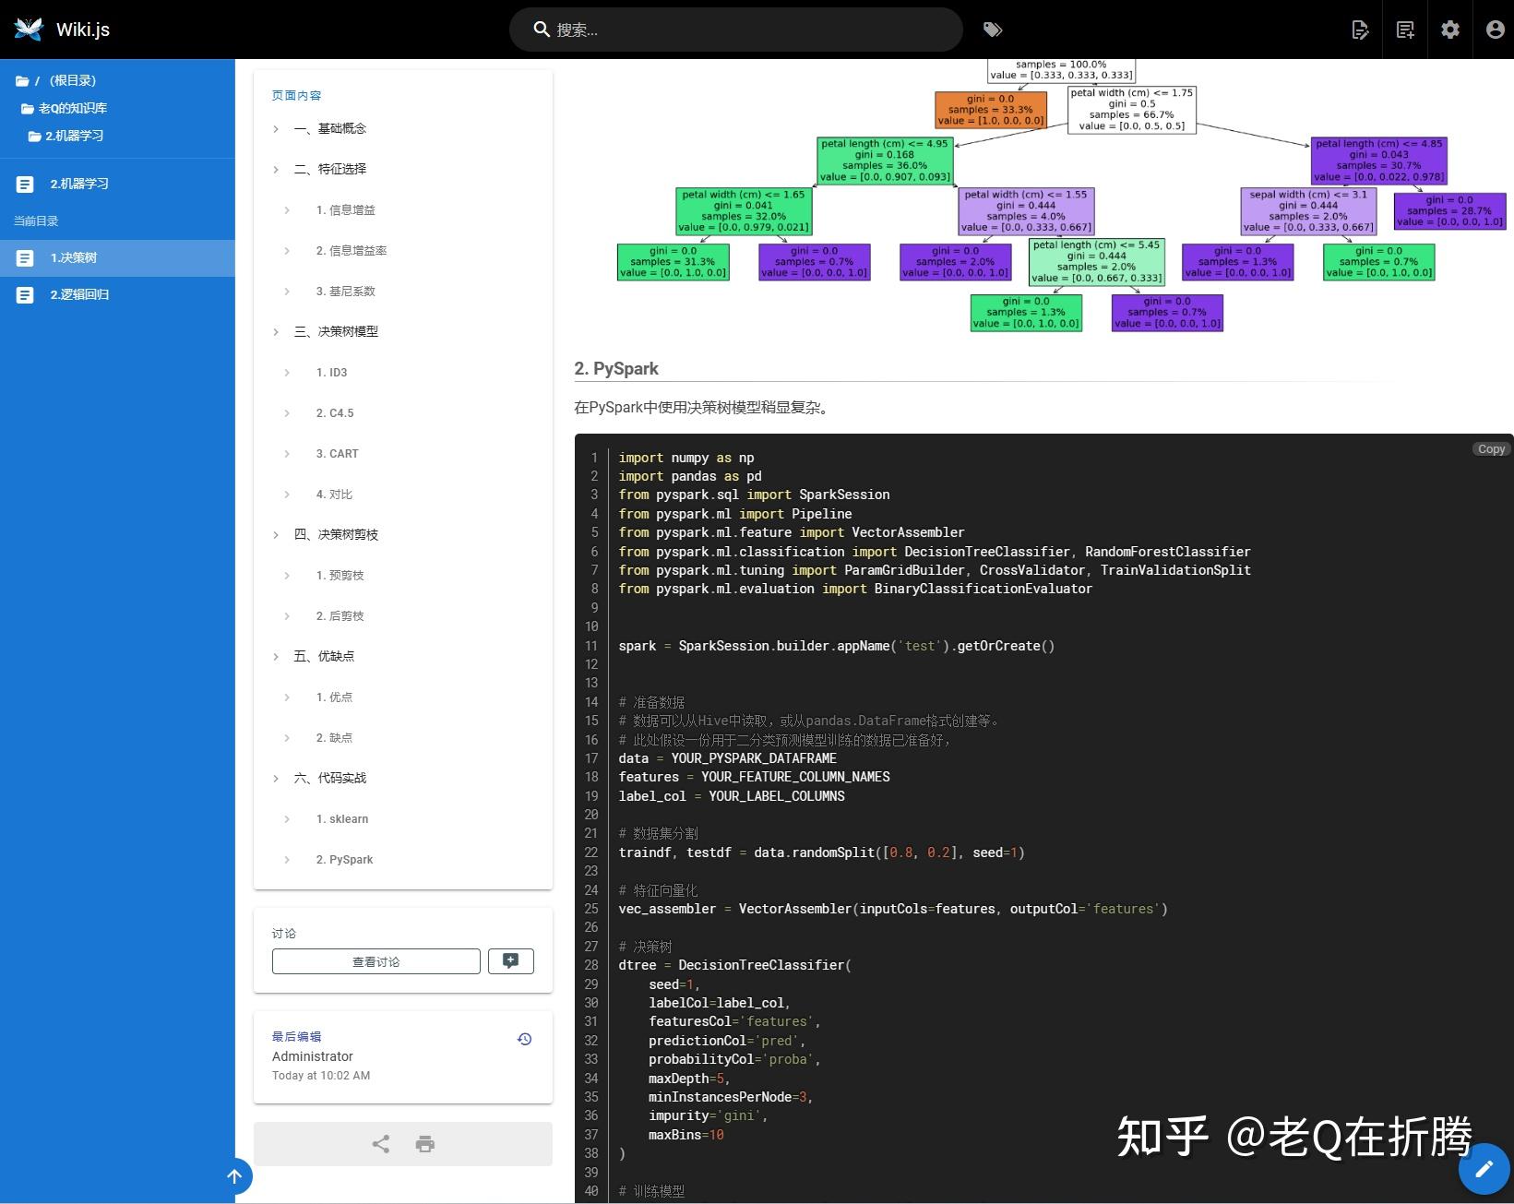The image size is (1514, 1204).
Task: Click the back-to-top arrow button
Action: (235, 1176)
